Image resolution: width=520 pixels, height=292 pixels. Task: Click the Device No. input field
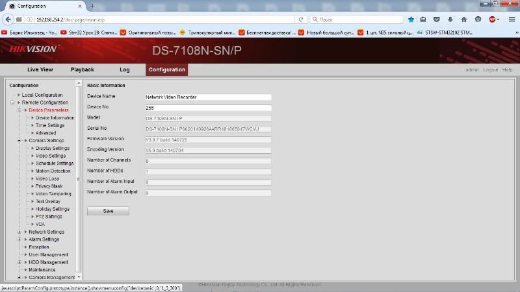[208, 108]
